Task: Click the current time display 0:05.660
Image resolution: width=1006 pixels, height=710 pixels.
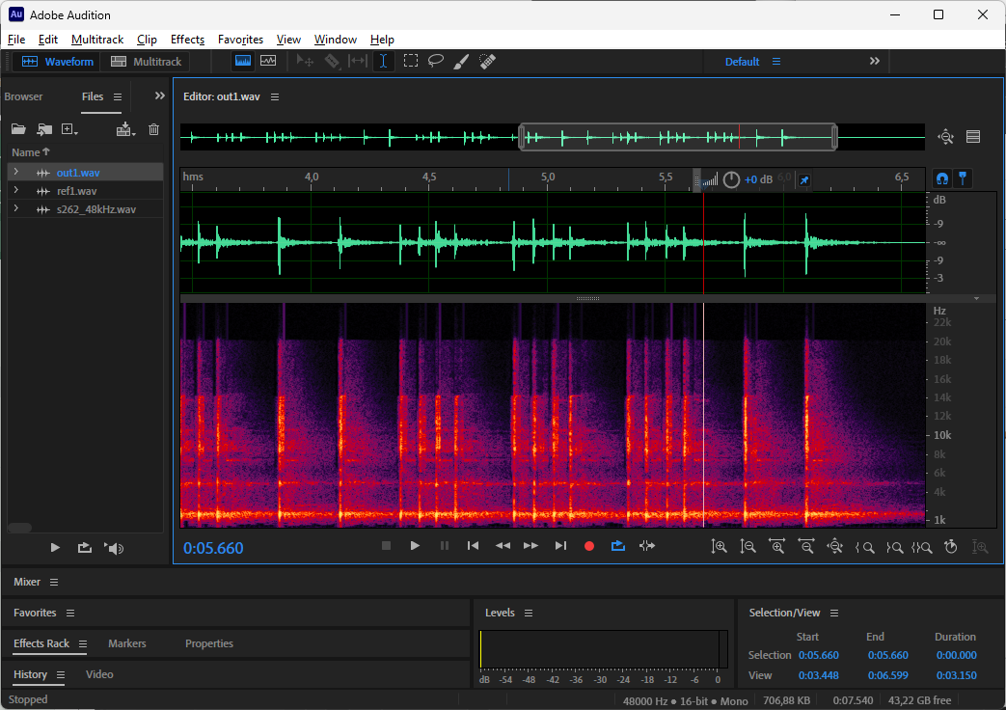Action: point(214,549)
